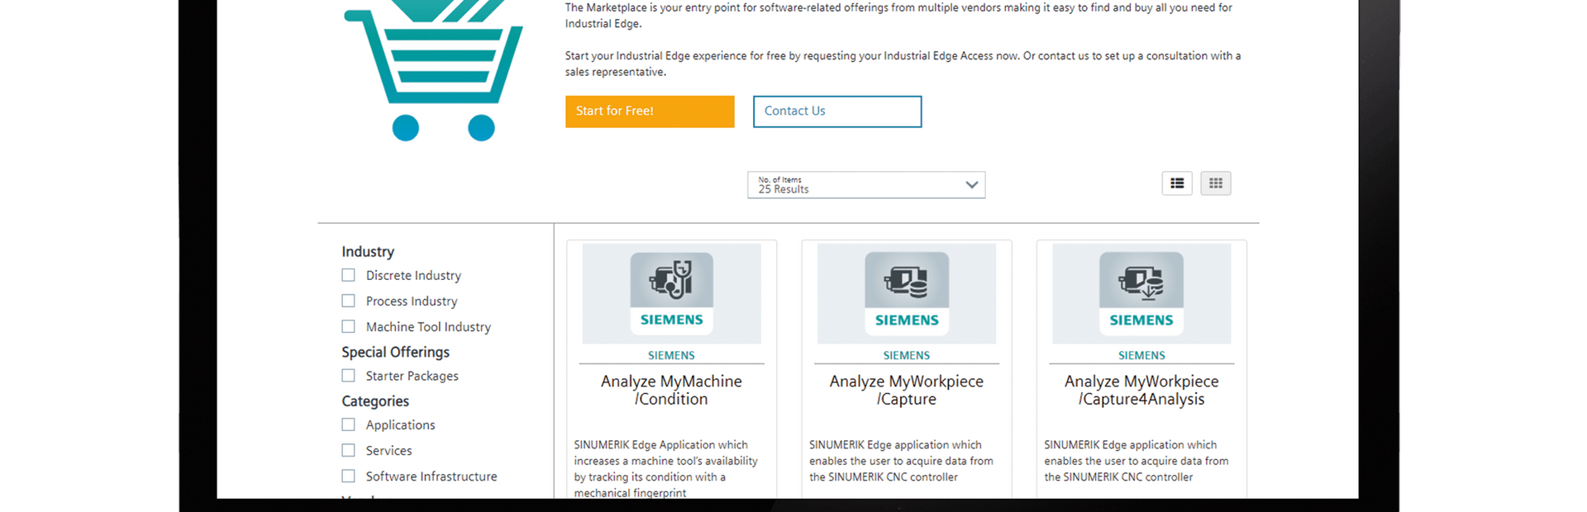Click description of Analyze MyWorkpiece /Capture4Analysis
Image resolution: width=1587 pixels, height=512 pixels.
click(x=1136, y=461)
